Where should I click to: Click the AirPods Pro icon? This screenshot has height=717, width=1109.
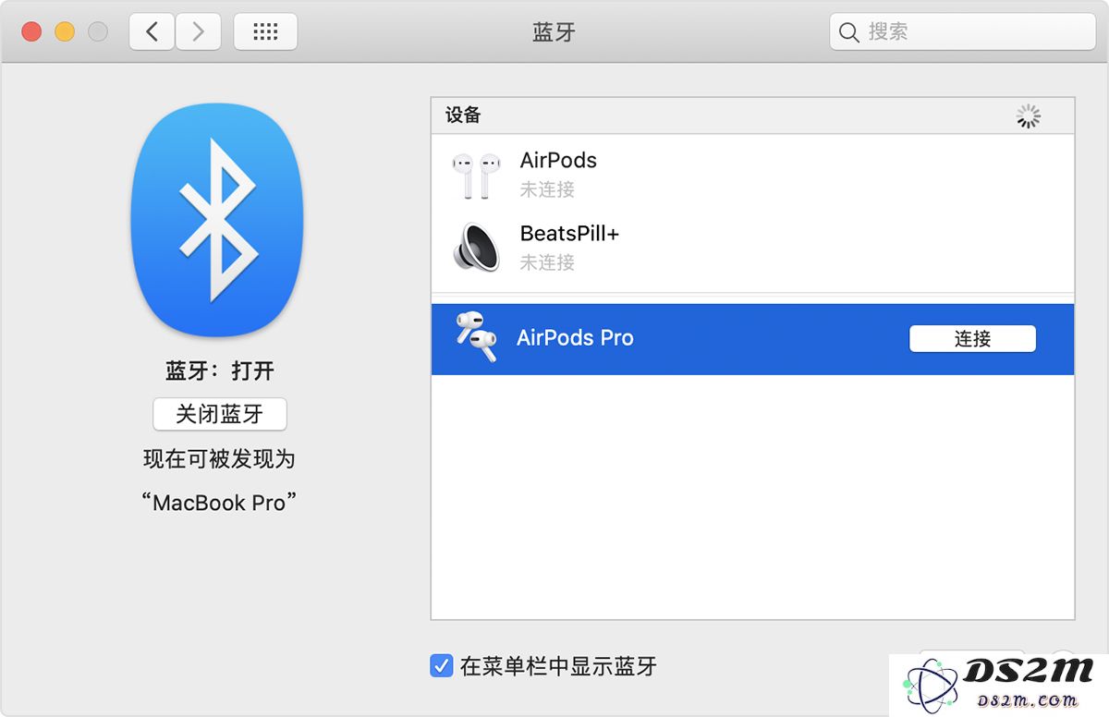click(476, 337)
